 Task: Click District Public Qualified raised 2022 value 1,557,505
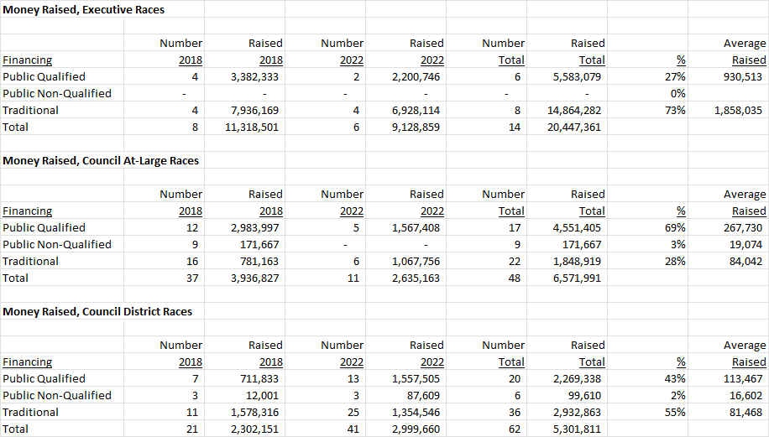(x=416, y=378)
